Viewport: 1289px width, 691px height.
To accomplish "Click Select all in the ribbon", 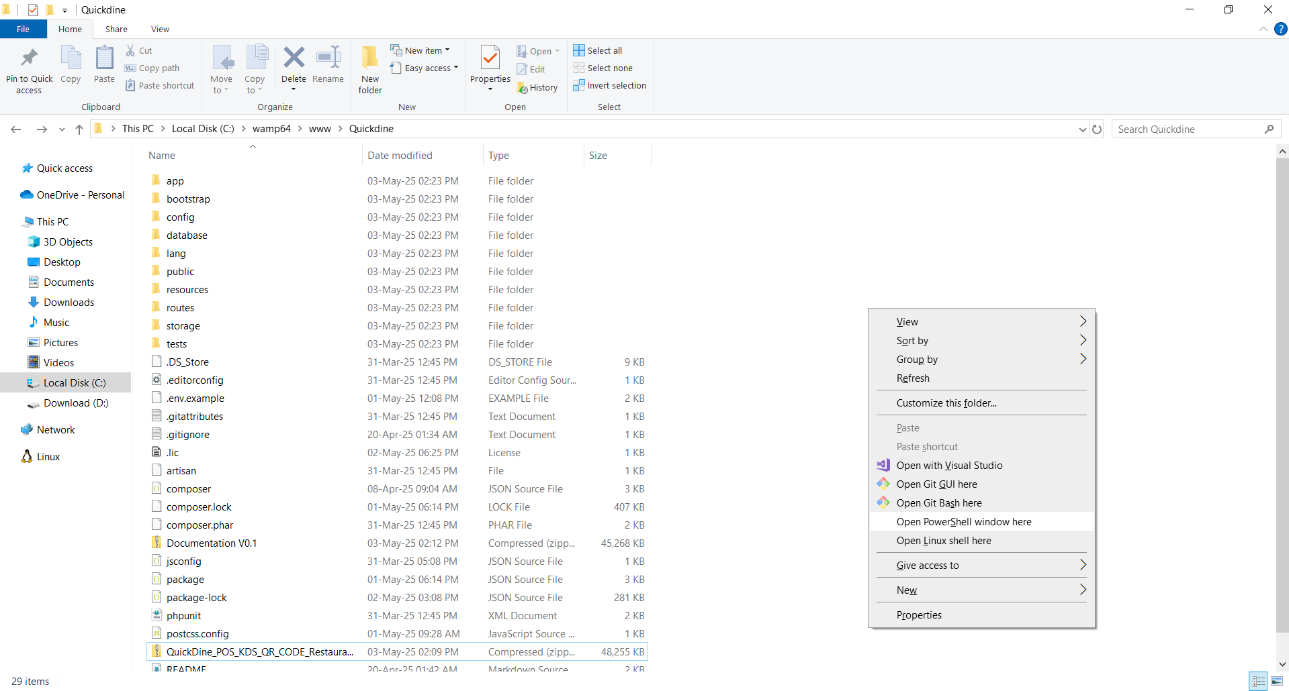I will click(x=598, y=50).
